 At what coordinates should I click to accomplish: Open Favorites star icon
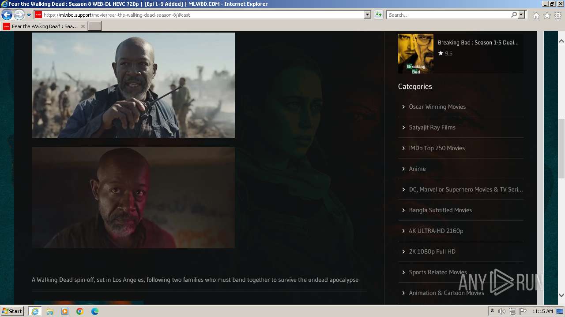tap(547, 15)
